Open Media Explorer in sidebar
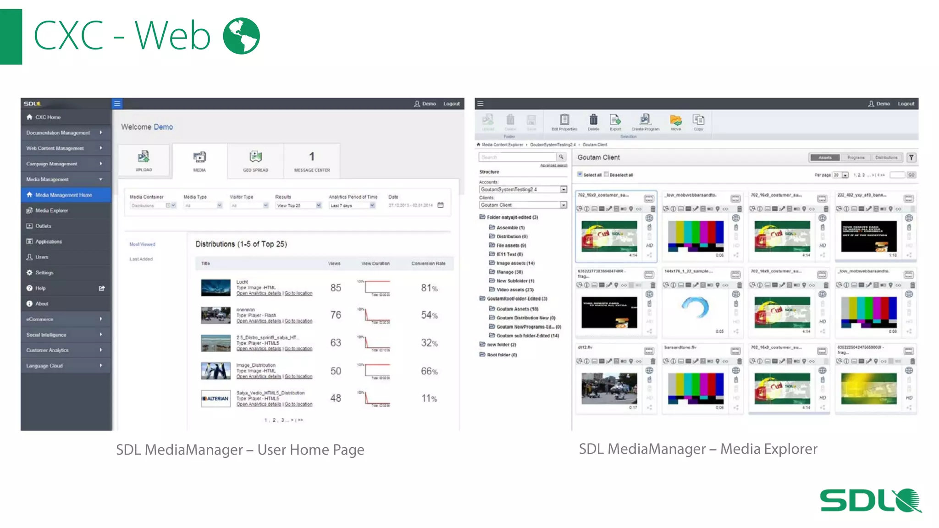The image size is (939, 528). [x=66, y=210]
